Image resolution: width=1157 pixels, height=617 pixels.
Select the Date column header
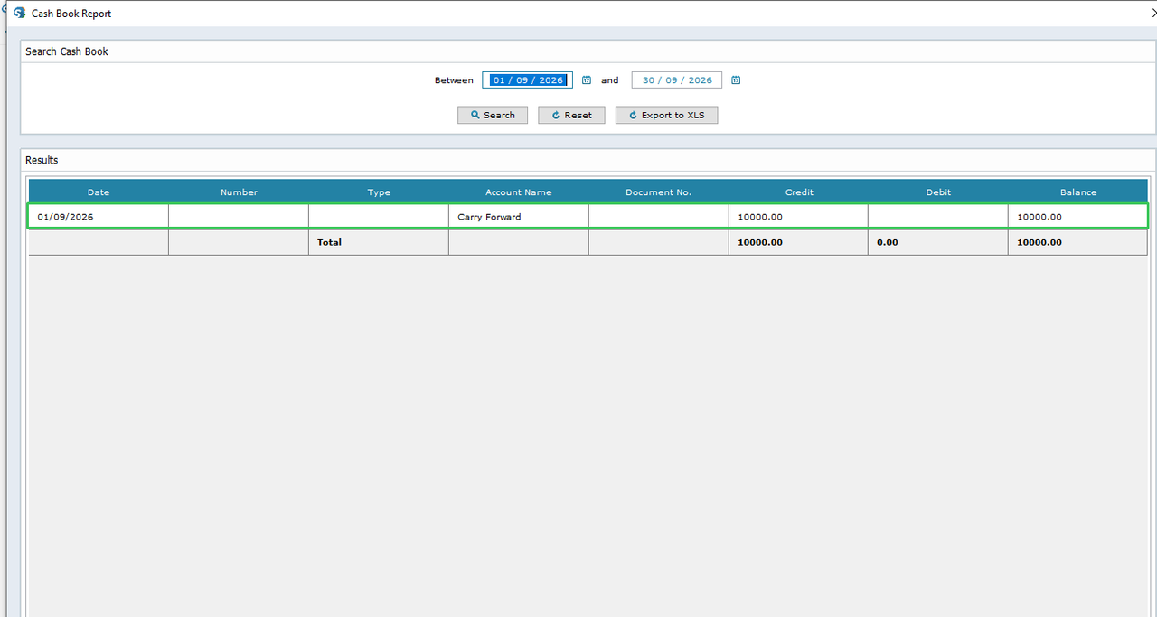coord(99,192)
